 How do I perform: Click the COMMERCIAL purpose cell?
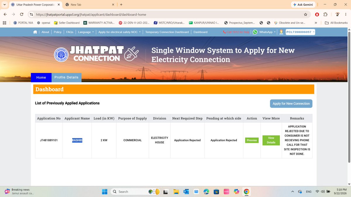pyautogui.click(x=133, y=140)
